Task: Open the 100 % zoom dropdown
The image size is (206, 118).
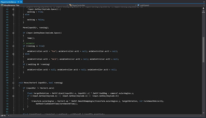Action: (9, 116)
